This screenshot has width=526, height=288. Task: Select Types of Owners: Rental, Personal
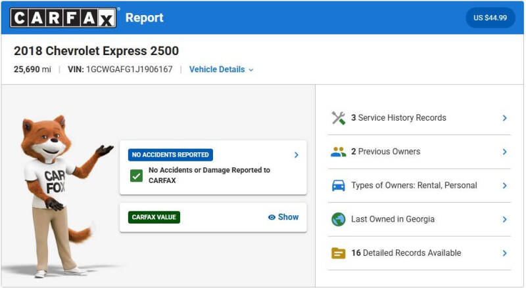[414, 185]
